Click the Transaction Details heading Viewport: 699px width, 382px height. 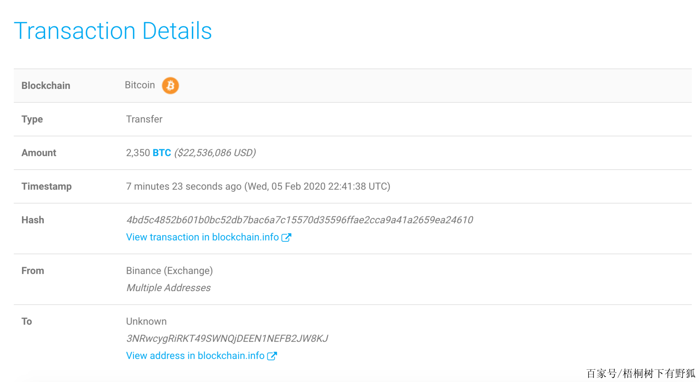113,31
